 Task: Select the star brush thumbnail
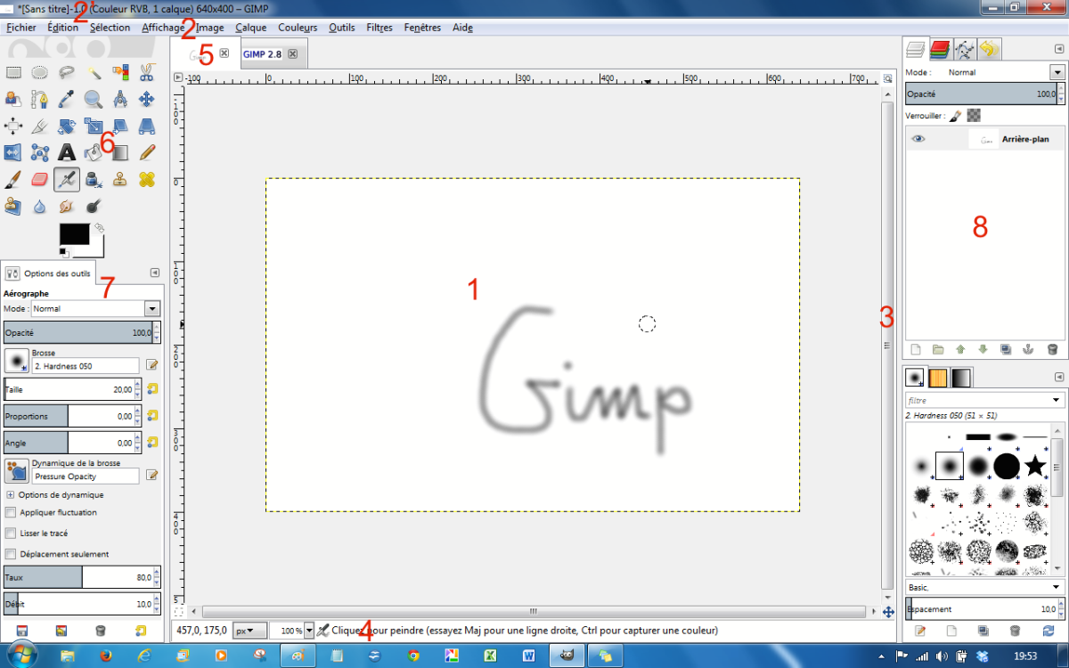(1034, 465)
